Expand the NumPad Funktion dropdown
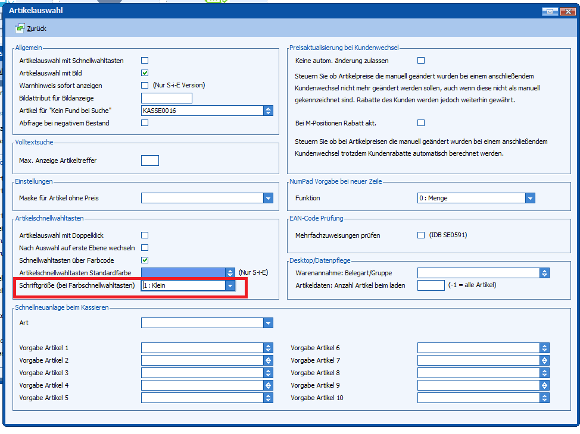Image resolution: width=580 pixels, height=434 pixels. pos(530,199)
